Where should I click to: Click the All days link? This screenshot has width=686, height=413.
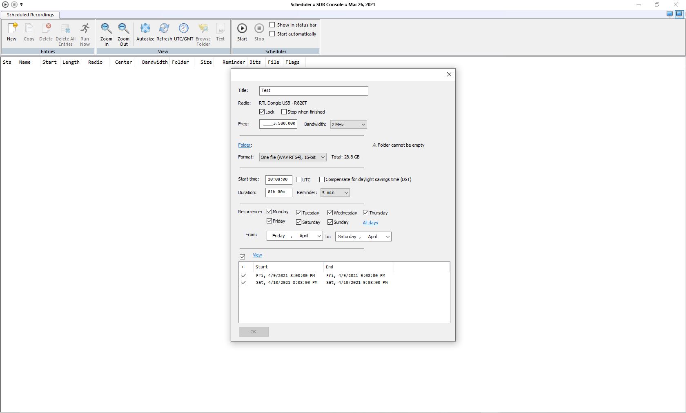(370, 223)
